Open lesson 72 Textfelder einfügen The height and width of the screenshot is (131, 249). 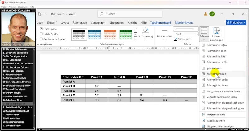18,107
